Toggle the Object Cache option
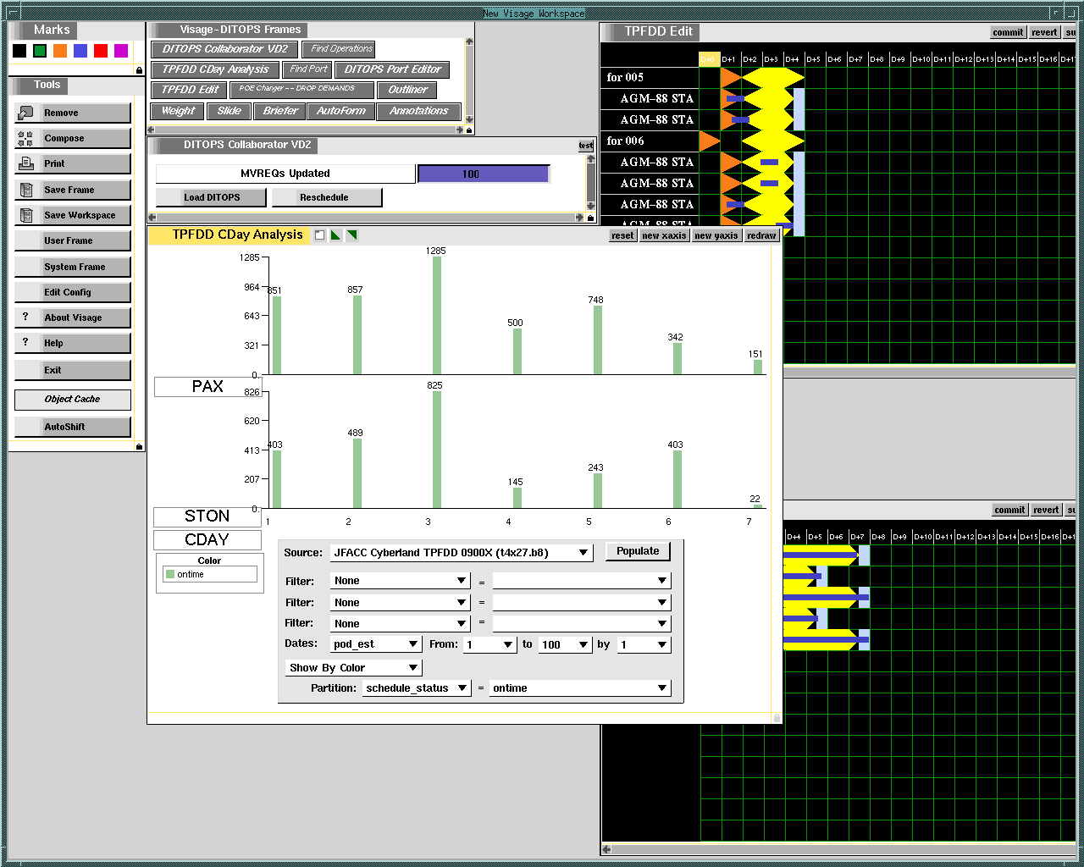This screenshot has height=867, width=1084. pos(72,400)
